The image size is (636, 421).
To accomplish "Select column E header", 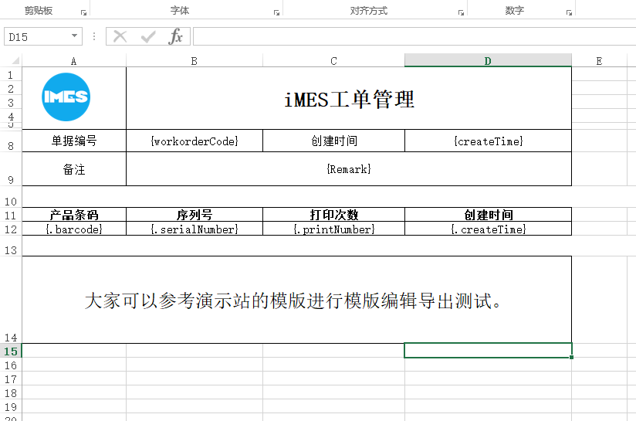I will coord(599,61).
